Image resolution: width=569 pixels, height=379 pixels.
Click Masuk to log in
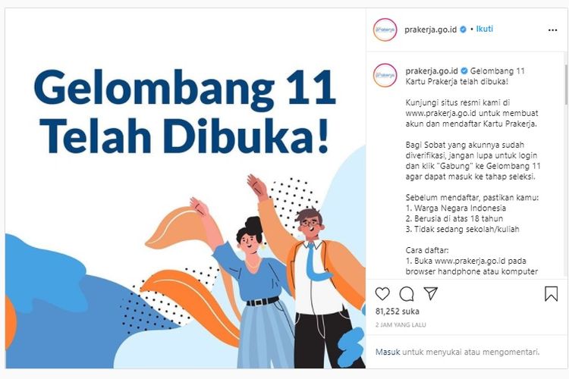click(x=388, y=352)
